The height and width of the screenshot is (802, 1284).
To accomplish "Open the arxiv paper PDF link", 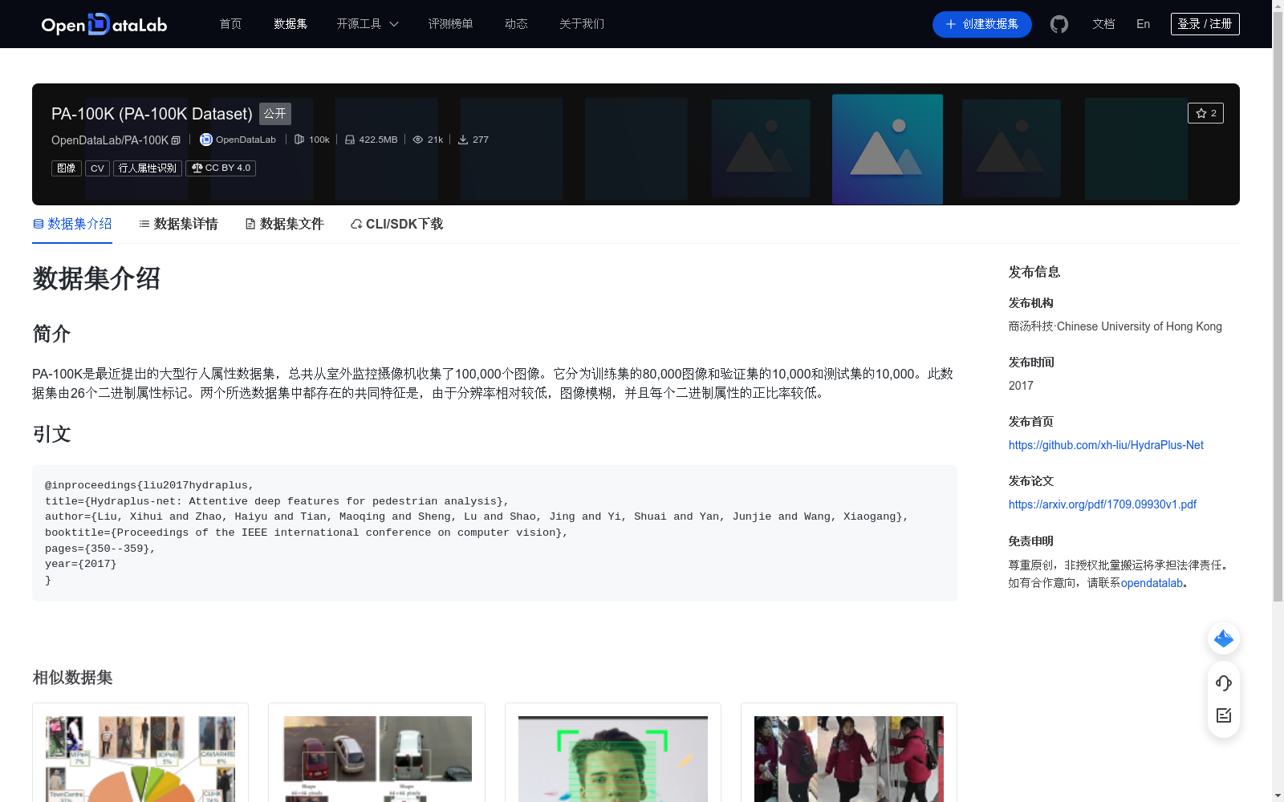I will pyautogui.click(x=1103, y=504).
